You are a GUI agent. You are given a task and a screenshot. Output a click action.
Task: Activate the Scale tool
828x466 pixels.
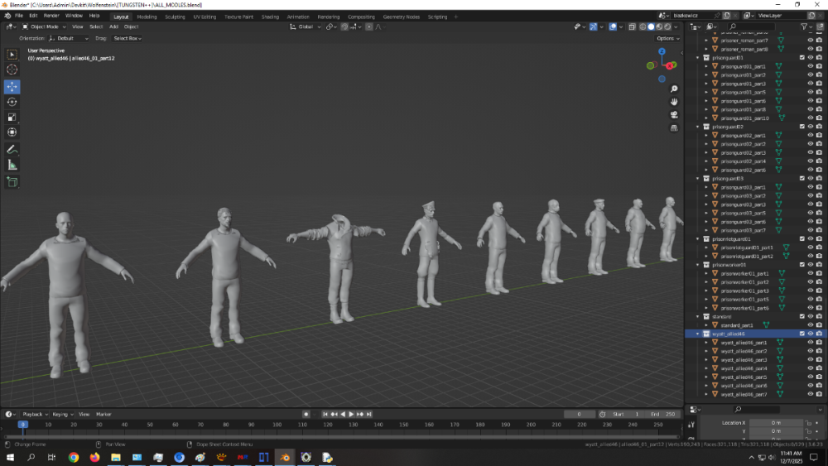pyautogui.click(x=12, y=118)
